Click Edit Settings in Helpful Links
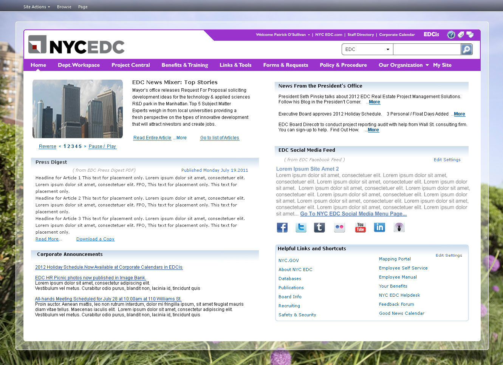The width and height of the screenshot is (503, 365). point(449,256)
